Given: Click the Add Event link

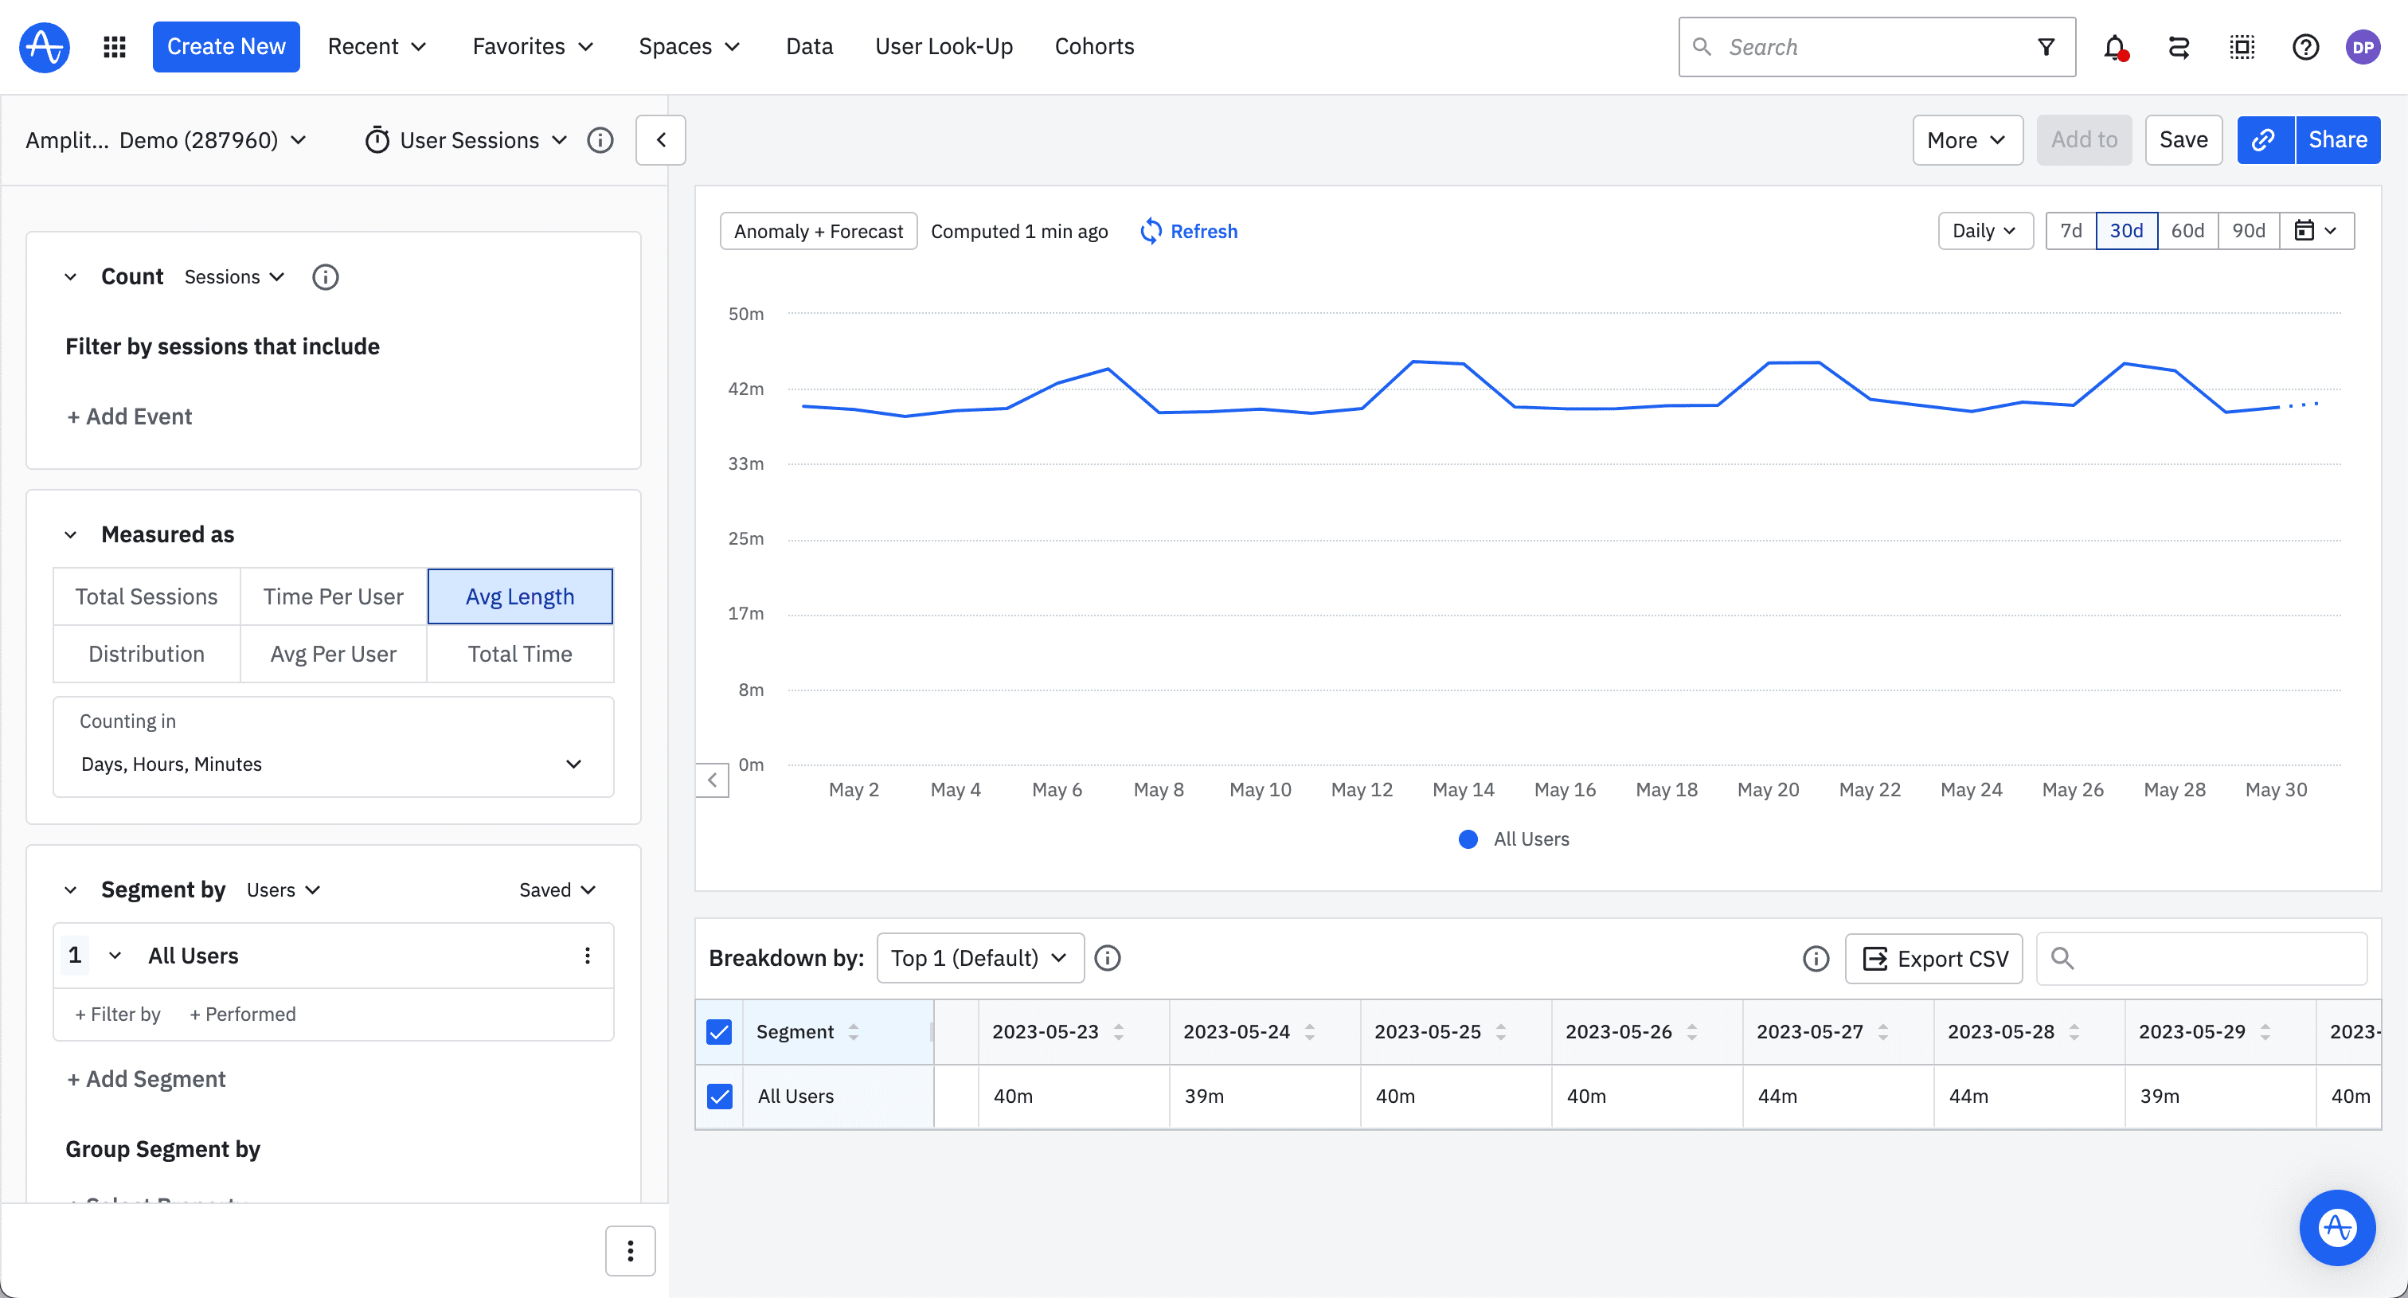Looking at the screenshot, I should pyautogui.click(x=129, y=416).
